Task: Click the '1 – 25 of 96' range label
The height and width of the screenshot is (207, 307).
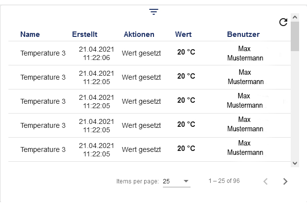Action: 224,181
